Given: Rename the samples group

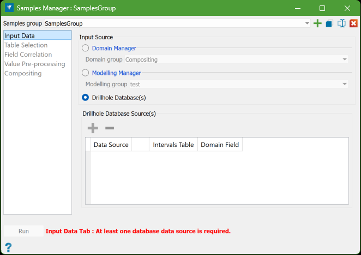Looking at the screenshot, I should 341,23.
